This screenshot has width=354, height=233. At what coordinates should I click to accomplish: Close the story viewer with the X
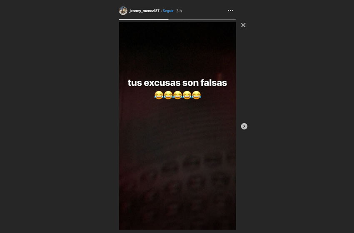click(243, 25)
